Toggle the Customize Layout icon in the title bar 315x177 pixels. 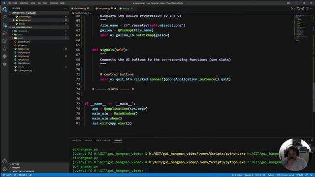pyautogui.click(x=288, y=3)
